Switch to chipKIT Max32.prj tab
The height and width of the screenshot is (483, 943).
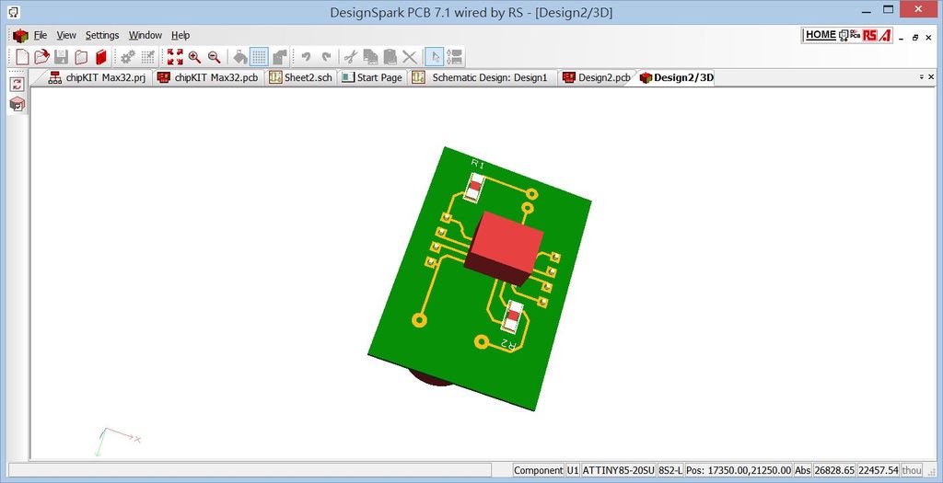[98, 77]
